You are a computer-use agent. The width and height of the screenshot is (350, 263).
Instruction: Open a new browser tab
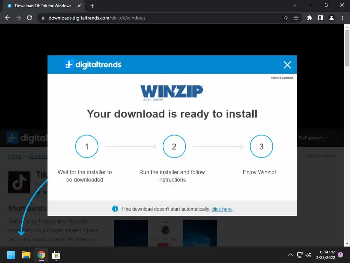point(92,6)
